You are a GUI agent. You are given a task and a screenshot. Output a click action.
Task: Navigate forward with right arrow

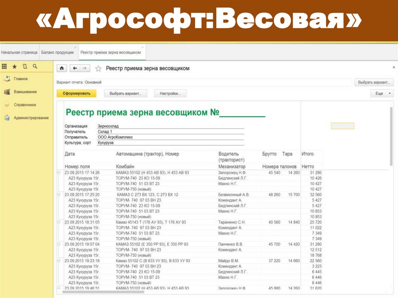coord(85,68)
